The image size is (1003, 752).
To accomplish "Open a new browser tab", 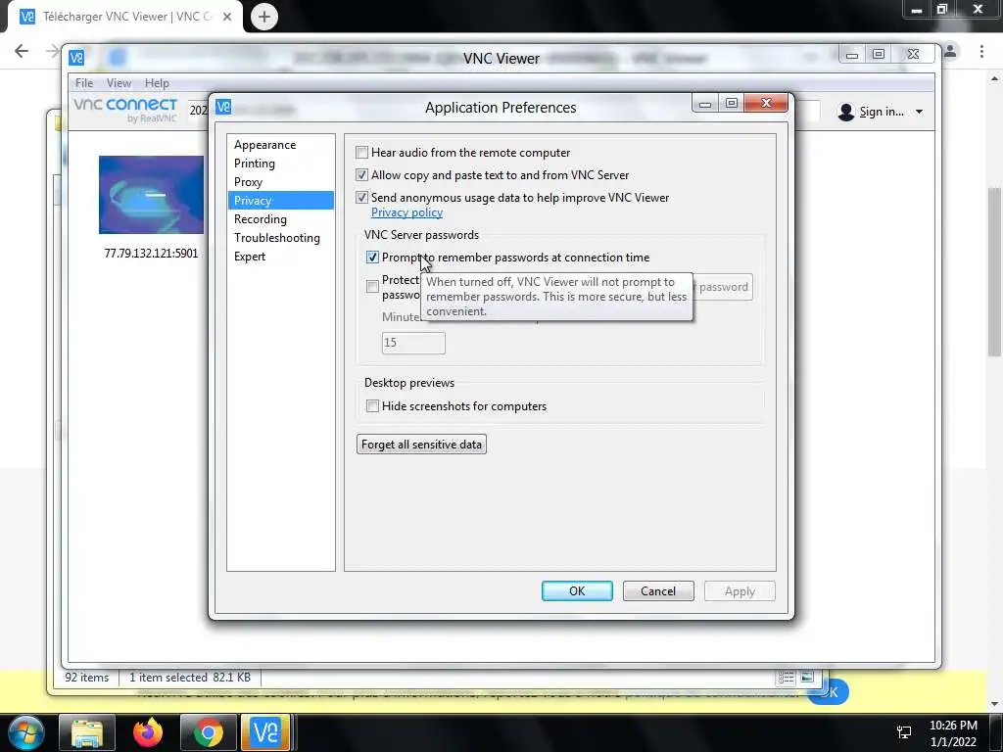I will coord(264,17).
